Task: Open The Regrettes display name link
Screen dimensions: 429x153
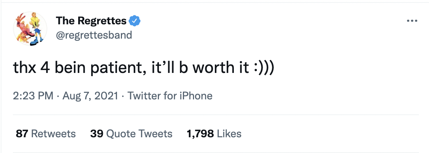Action: (x=91, y=21)
